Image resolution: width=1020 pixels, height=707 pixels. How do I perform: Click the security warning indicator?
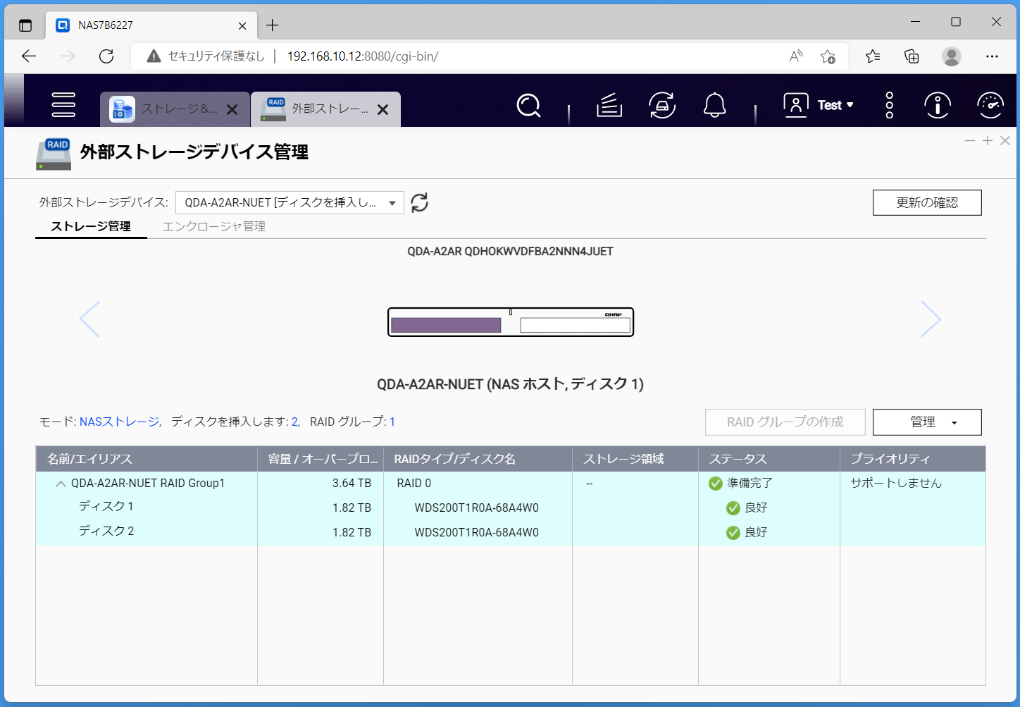click(x=206, y=56)
